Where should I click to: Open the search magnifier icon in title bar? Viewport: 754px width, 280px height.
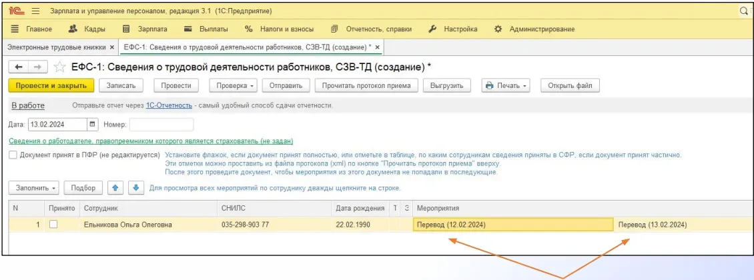(x=745, y=11)
